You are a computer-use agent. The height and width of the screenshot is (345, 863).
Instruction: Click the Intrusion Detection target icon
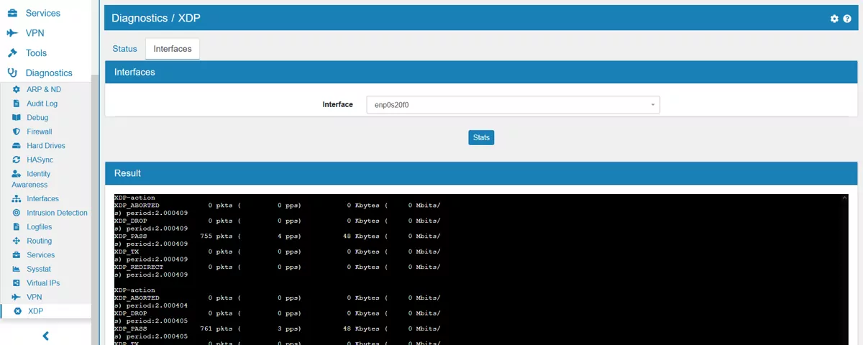[x=17, y=213]
